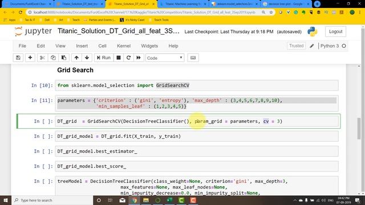Open the Help menu

173,46
